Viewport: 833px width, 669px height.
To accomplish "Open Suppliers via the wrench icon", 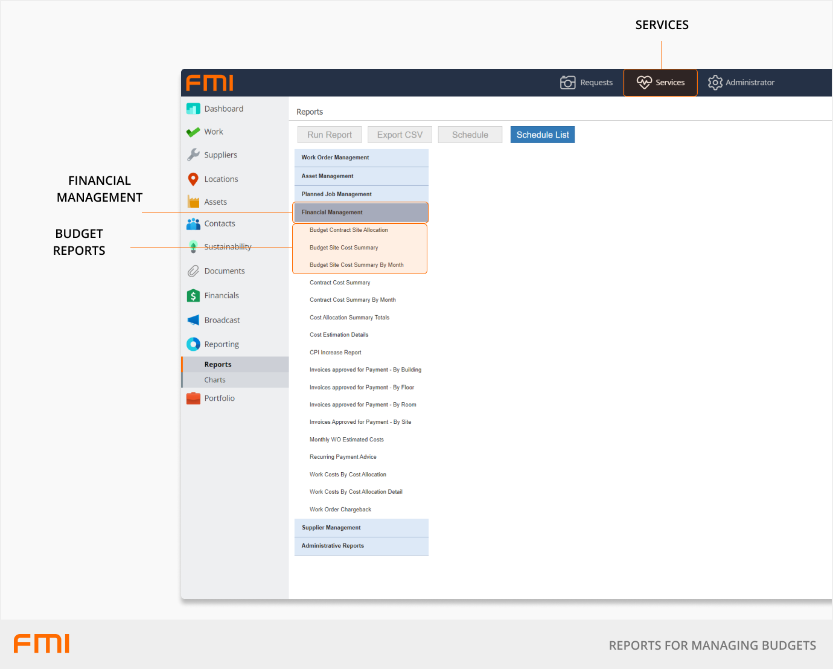I will (x=193, y=155).
